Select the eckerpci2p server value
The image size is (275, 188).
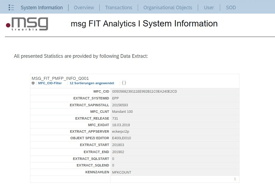pos(121,131)
